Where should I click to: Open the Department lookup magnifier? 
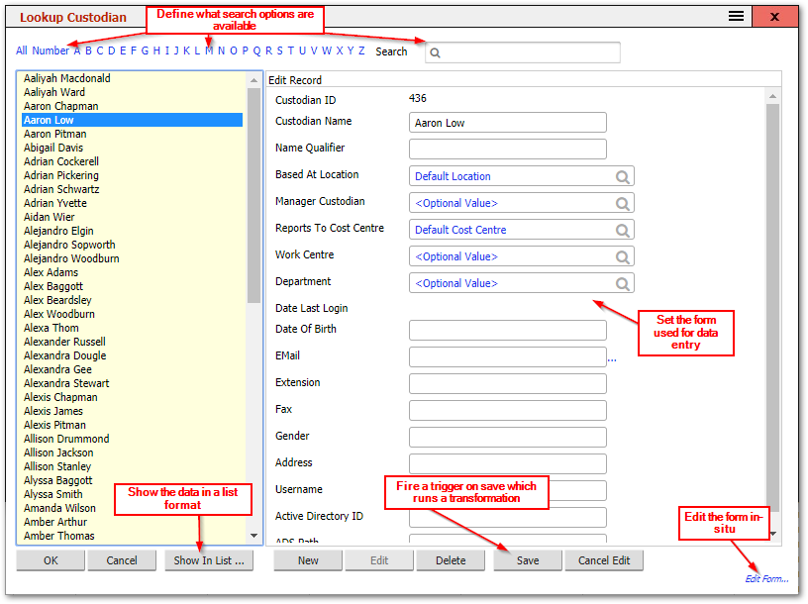(622, 282)
